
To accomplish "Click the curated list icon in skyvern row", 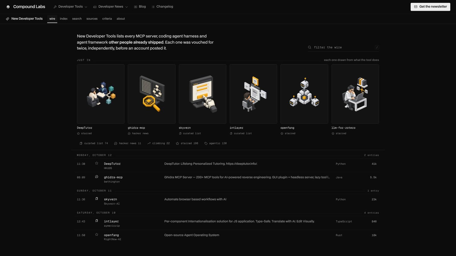I will pos(97,199).
